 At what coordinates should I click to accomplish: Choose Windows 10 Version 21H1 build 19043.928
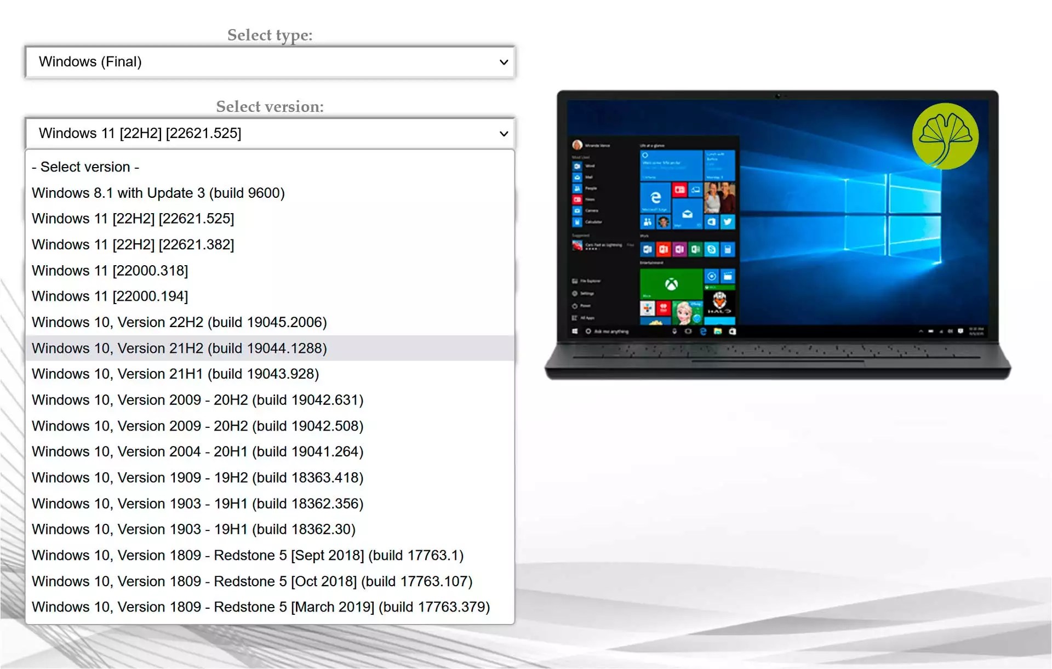[175, 374]
